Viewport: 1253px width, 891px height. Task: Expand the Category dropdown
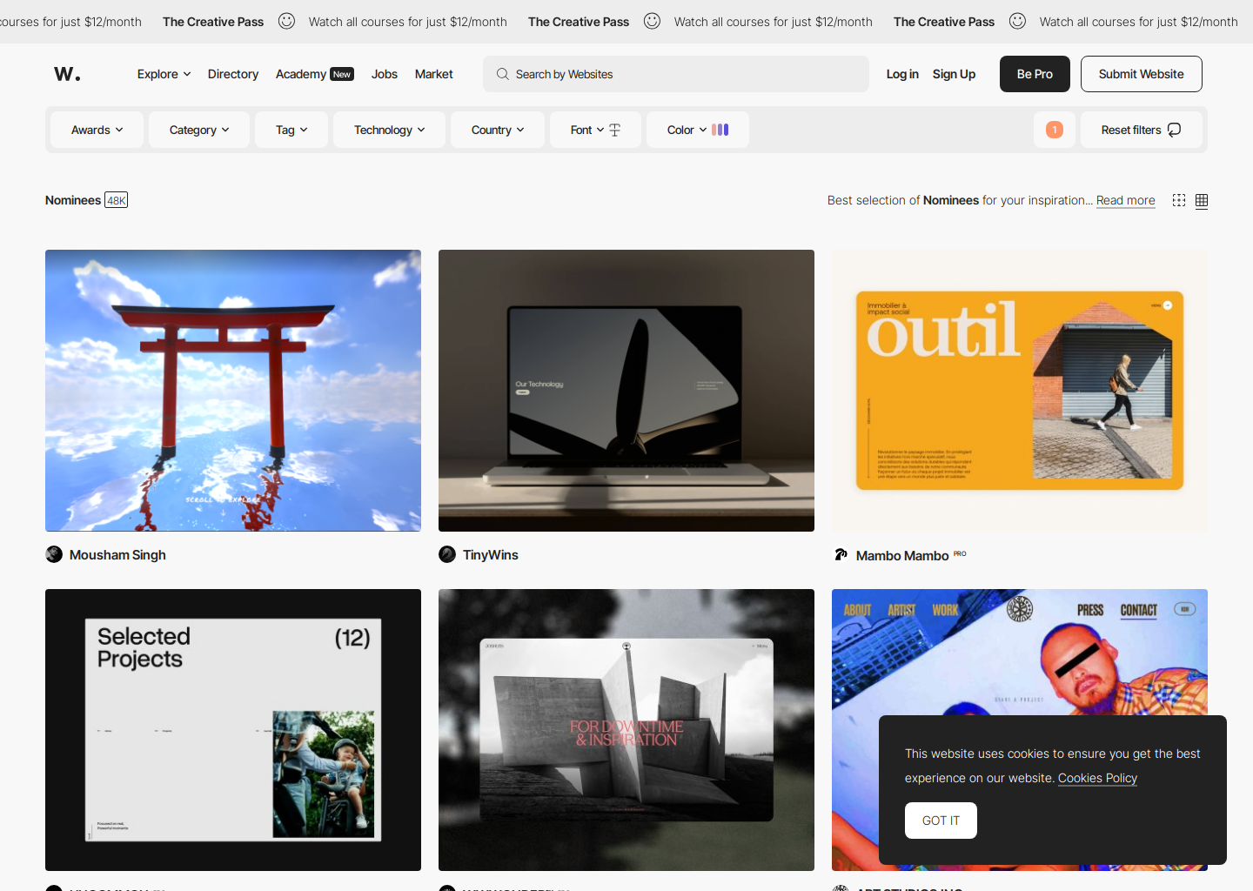pos(198,129)
